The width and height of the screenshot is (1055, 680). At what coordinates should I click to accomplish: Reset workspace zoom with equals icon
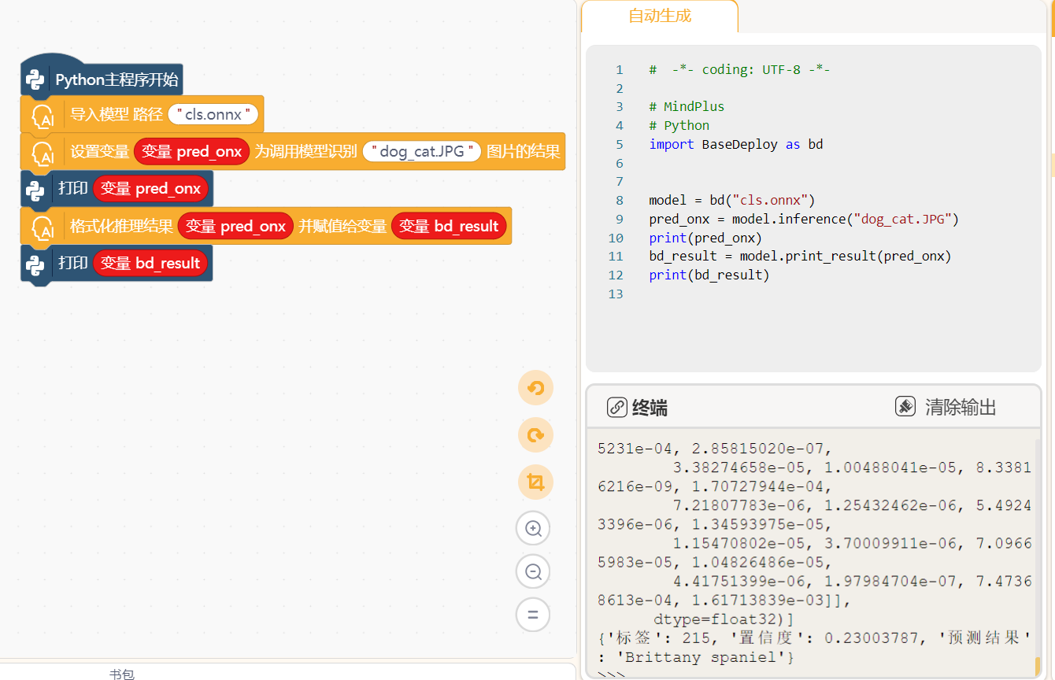[533, 615]
